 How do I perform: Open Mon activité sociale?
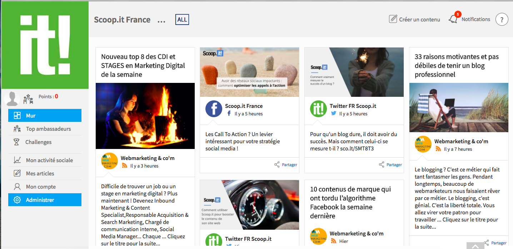[x=45, y=160]
